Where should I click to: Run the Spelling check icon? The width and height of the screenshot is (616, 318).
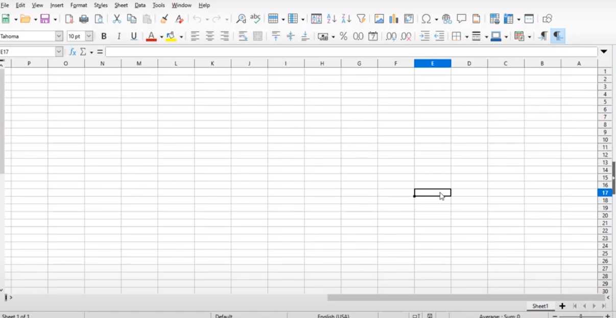coord(255,19)
